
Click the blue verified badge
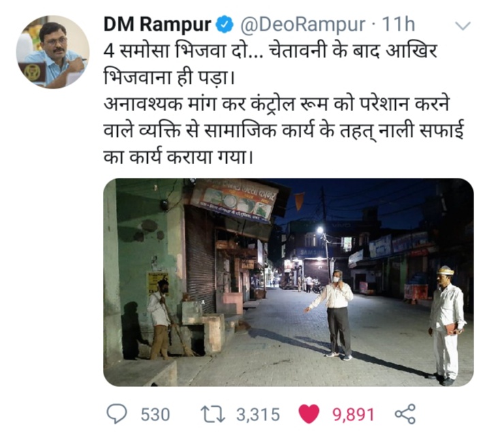point(225,25)
